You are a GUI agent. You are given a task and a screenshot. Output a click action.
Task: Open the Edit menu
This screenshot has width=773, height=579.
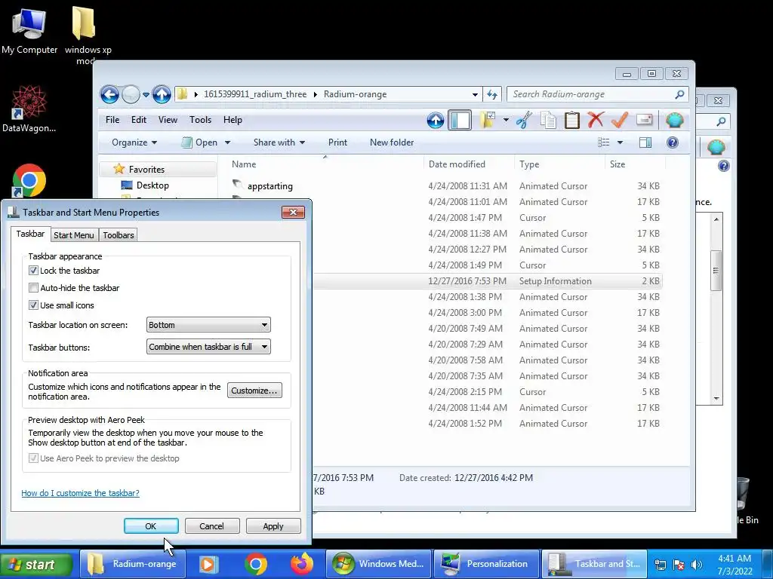(139, 120)
